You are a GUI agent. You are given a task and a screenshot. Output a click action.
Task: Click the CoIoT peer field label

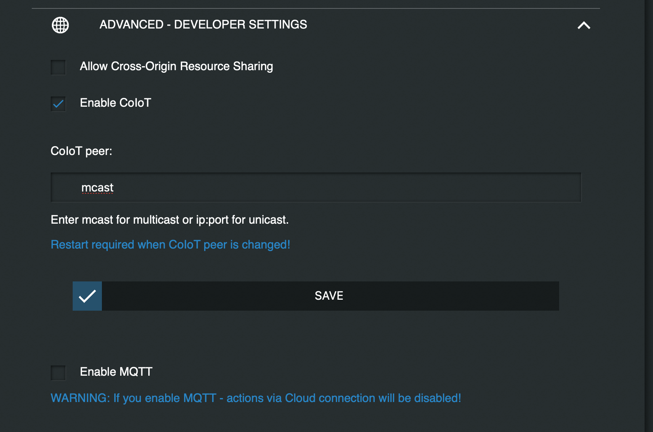click(x=81, y=151)
